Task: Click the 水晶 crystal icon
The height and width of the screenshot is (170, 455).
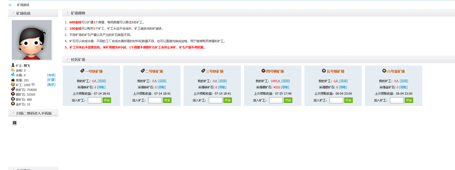Action: pyautogui.click(x=13, y=75)
